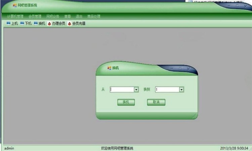Image resolution: width=252 pixels, height=151 pixels.
Task: Expand the 从 combo box dropdown arrow
Action: [136, 90]
